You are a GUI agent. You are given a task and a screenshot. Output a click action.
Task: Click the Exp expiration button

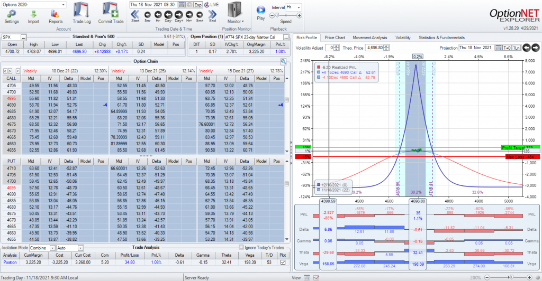click(198, 4)
